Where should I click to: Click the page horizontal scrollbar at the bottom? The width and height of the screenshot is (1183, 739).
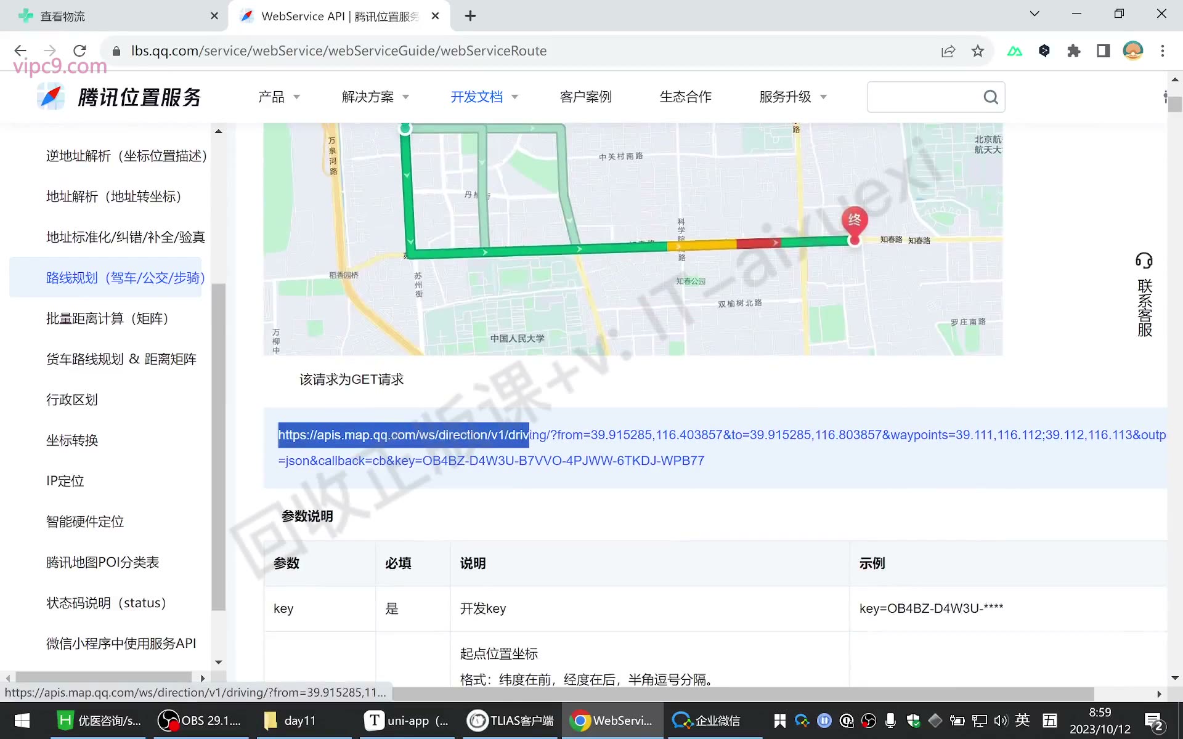click(742, 693)
